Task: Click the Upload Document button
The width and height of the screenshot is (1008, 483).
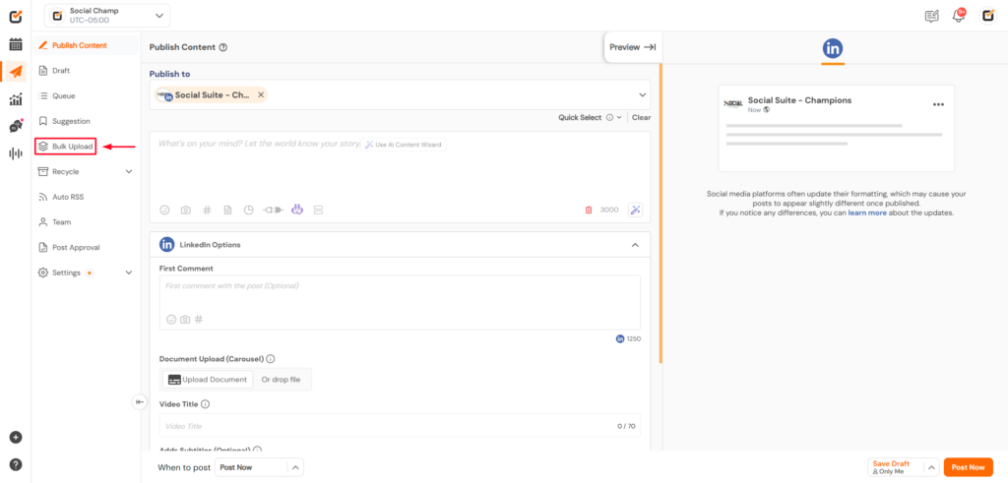Action: click(208, 380)
